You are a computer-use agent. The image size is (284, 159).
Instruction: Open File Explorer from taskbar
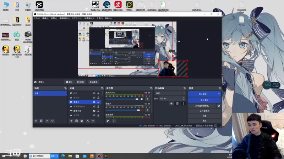tap(70, 156)
